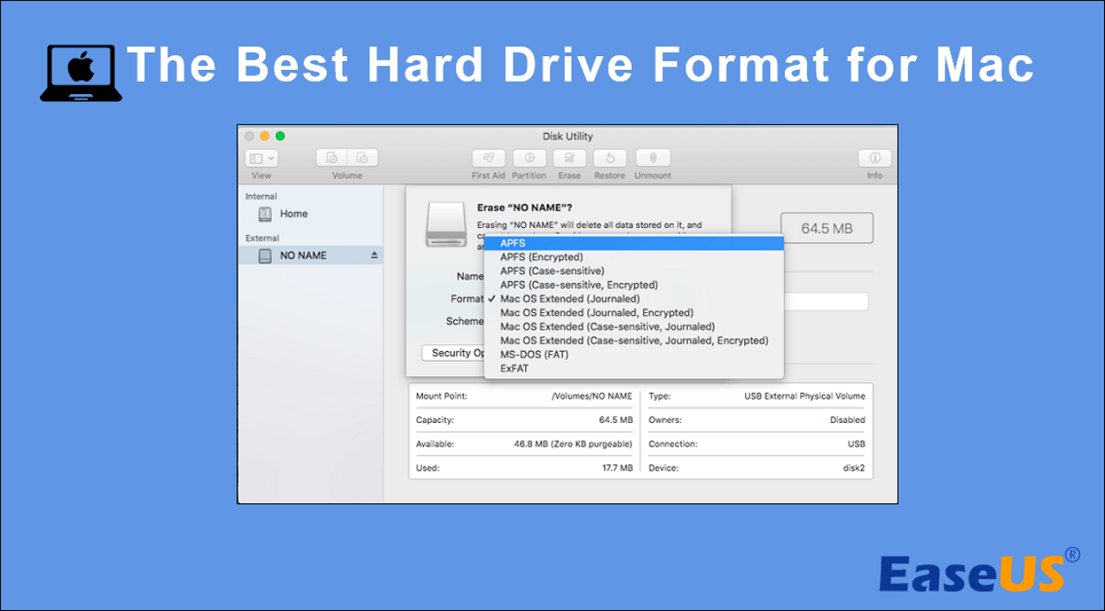Screen dimensions: 1105x611
Task: Click the Erase toolbar icon
Action: (x=569, y=159)
